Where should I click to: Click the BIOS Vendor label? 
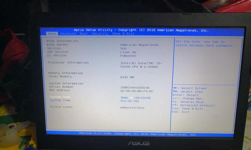[x=58, y=45]
